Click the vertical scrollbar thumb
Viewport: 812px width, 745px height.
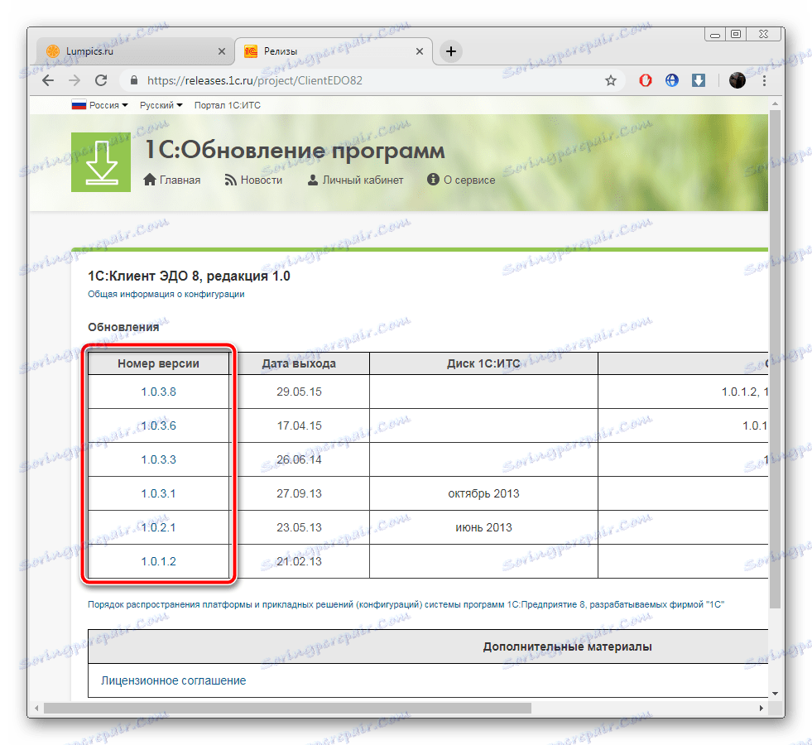coord(775,358)
